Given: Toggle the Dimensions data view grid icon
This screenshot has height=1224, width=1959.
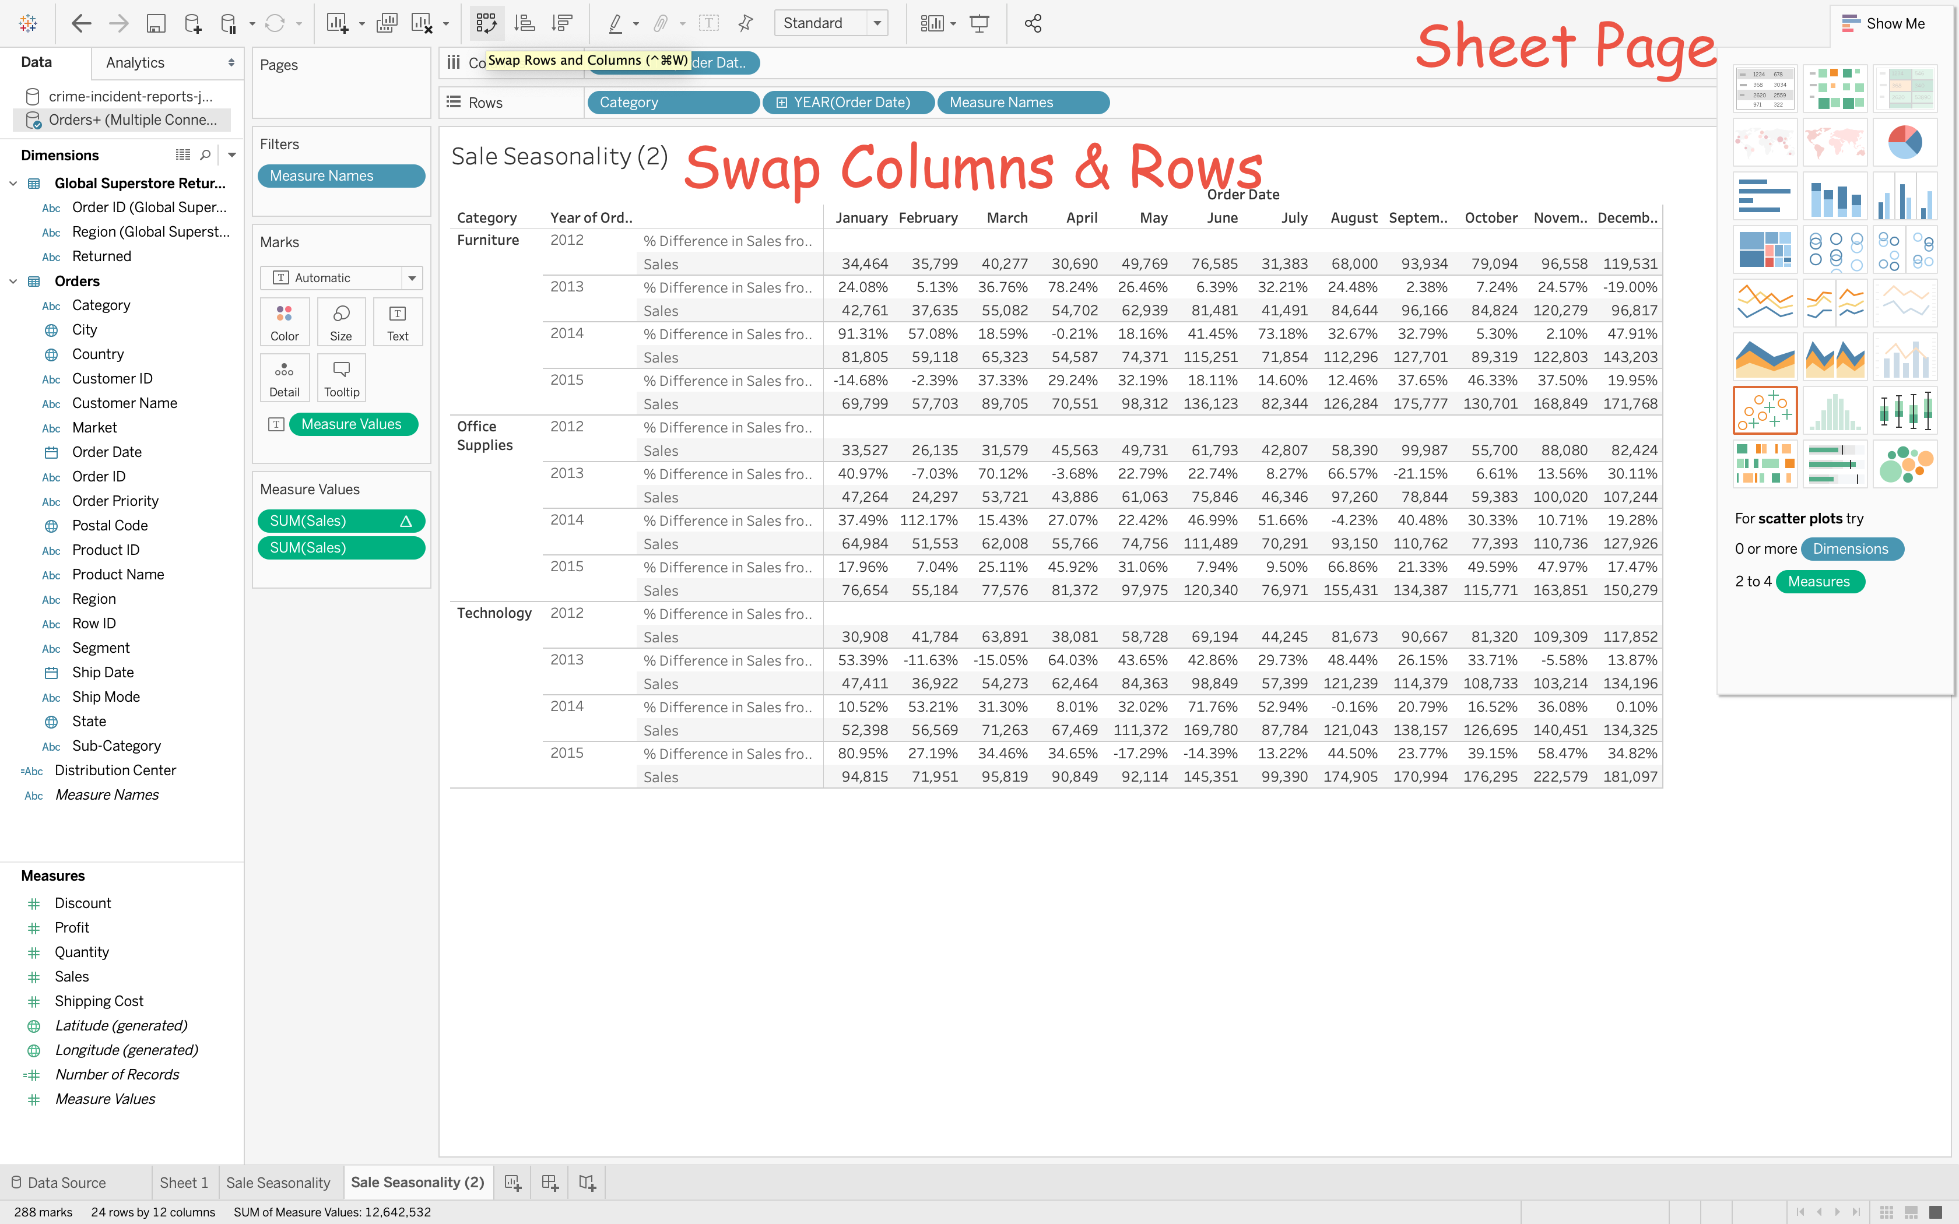Looking at the screenshot, I should [183, 154].
